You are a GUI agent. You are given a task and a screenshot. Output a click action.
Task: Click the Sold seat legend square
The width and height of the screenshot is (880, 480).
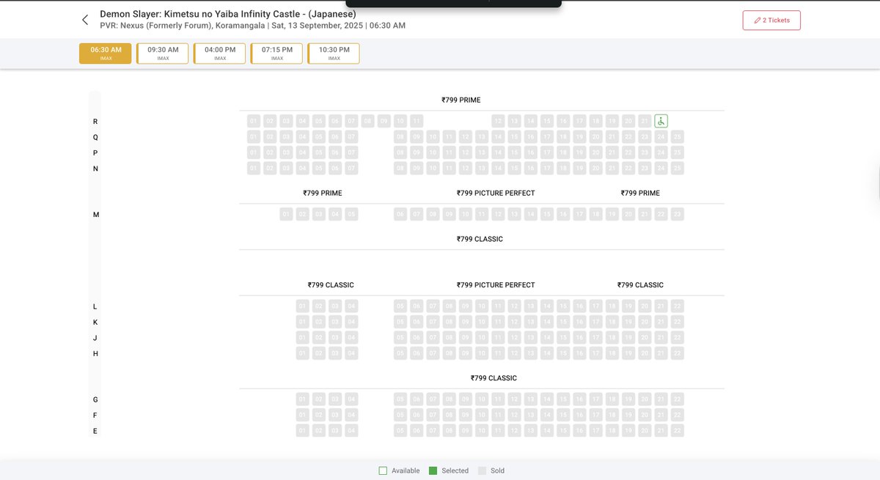tap(482, 470)
